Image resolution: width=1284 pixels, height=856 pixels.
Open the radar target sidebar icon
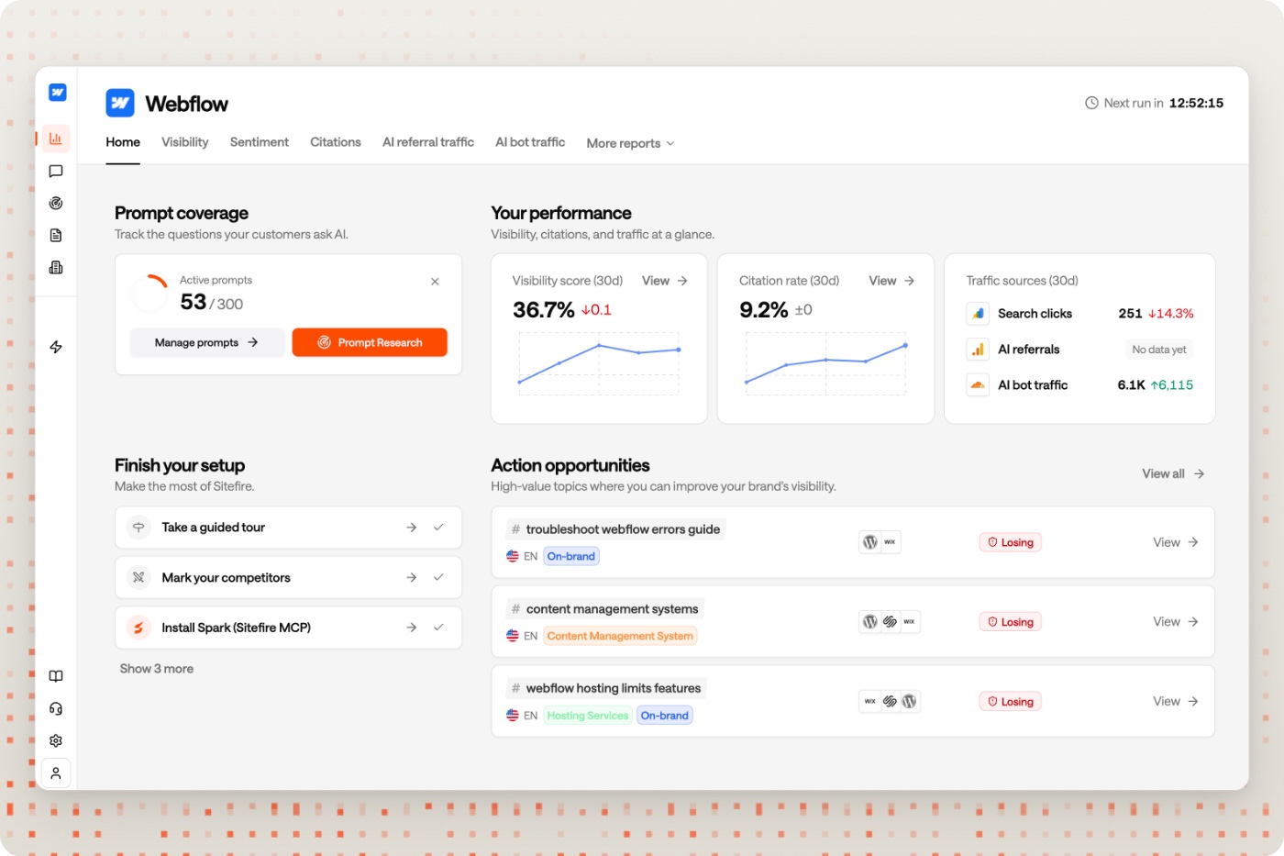click(x=56, y=204)
